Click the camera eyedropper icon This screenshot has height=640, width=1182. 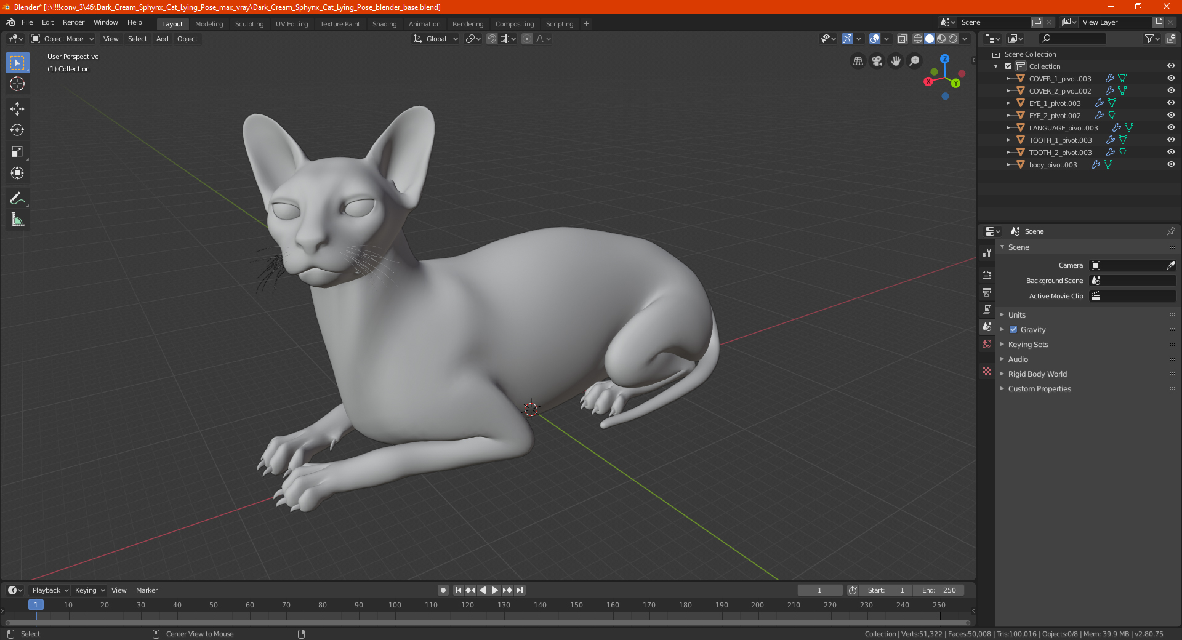tap(1170, 265)
